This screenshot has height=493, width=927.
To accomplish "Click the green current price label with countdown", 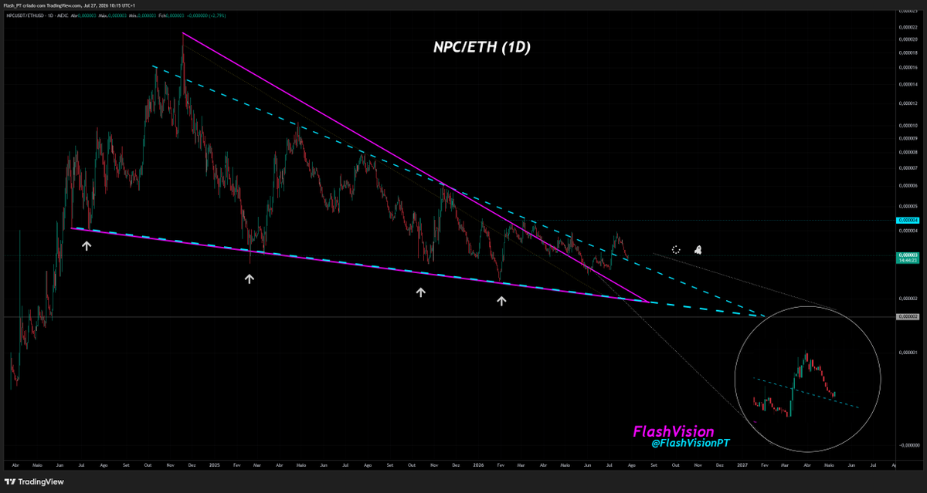I will 907,258.
